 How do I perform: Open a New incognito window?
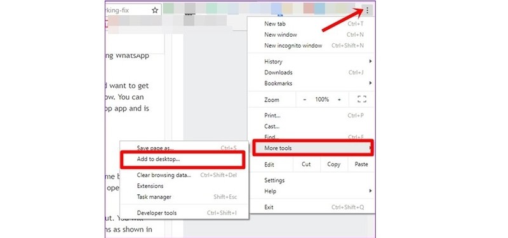tap(311, 46)
